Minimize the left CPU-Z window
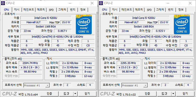The width and height of the screenshot is (196, 97). [x=70, y=3]
